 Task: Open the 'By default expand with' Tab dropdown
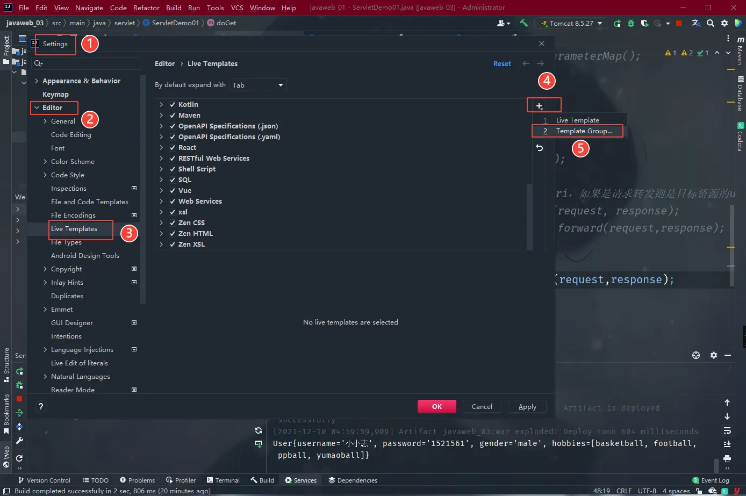(258, 85)
